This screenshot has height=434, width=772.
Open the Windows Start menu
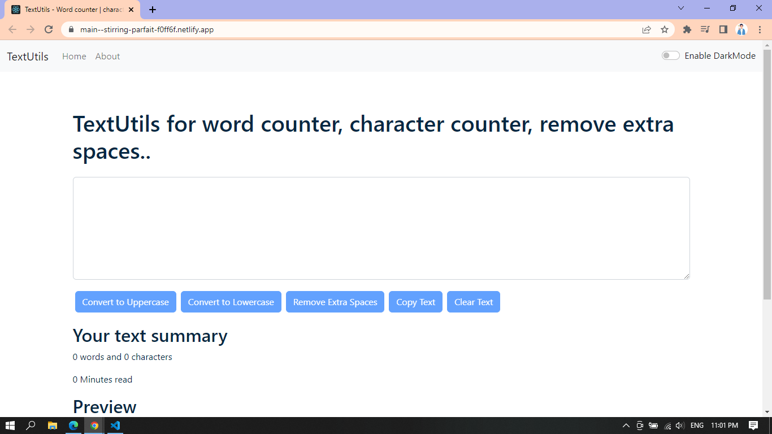pos(10,424)
